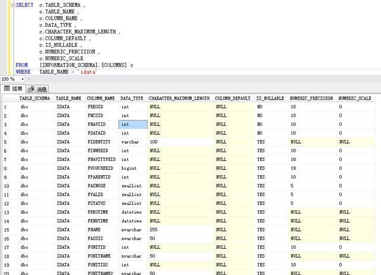Click the results grid icon on 结果 tab
The image size is (381, 275).
(7, 88)
